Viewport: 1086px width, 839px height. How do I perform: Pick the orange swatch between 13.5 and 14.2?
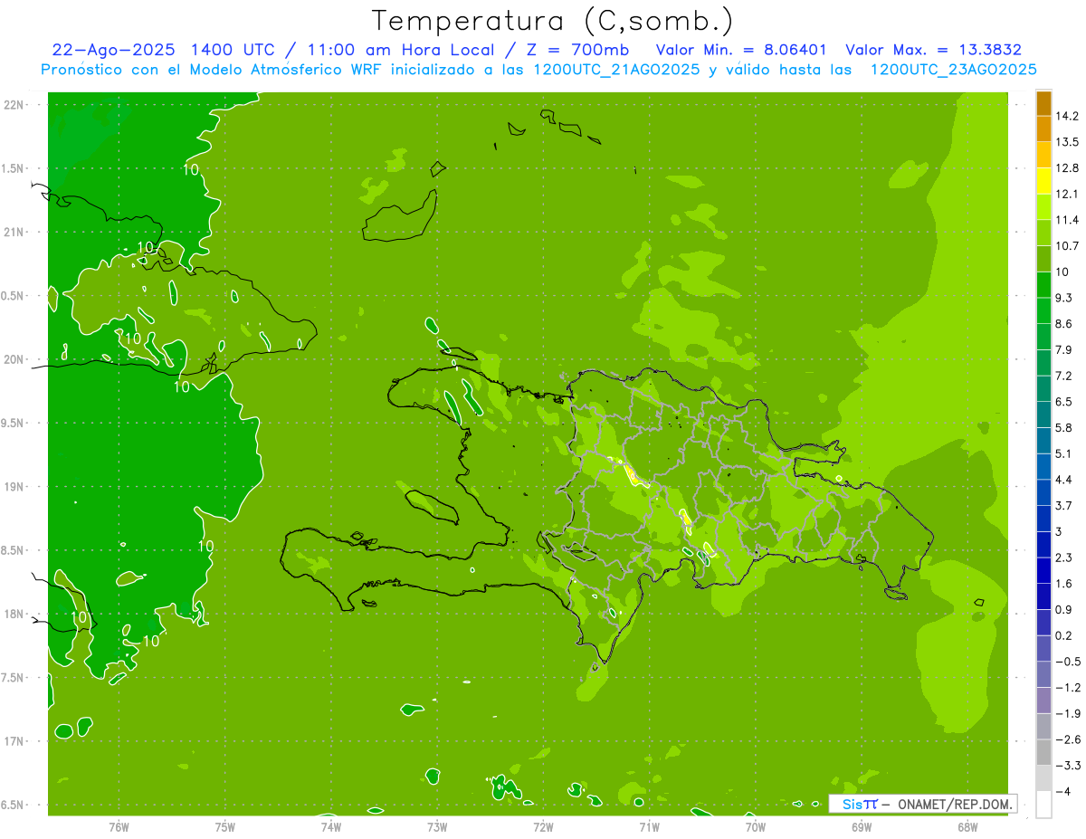(x=1043, y=129)
